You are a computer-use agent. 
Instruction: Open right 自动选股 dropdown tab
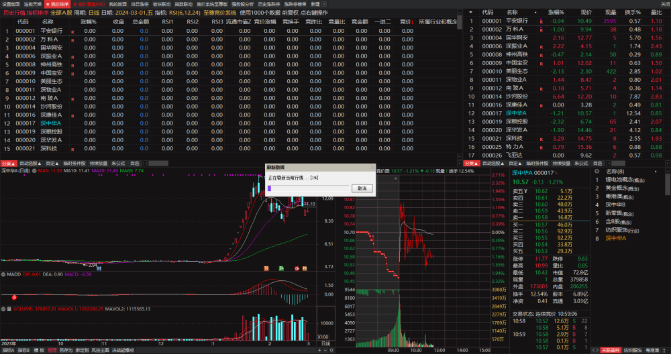tap(494, 164)
